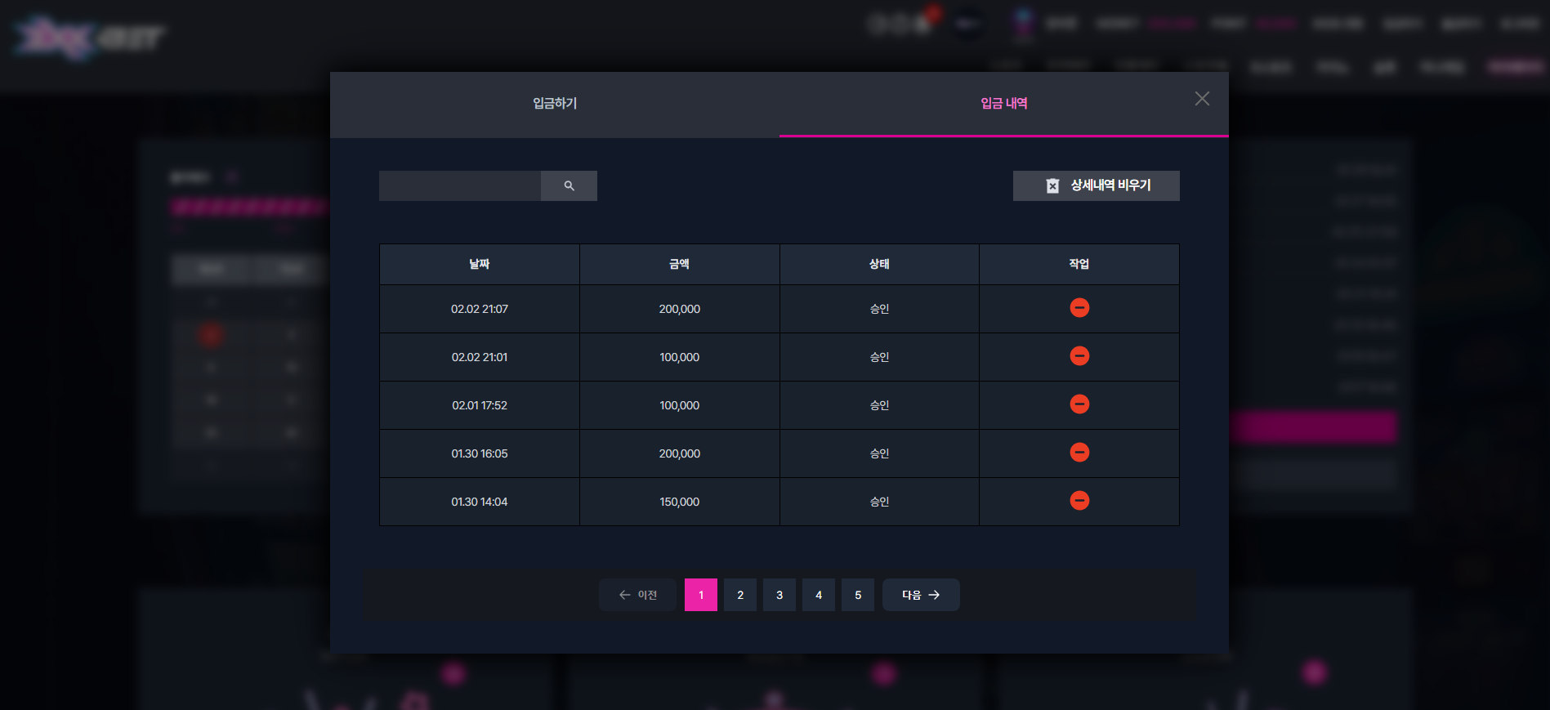The image size is (1550, 710).
Task: Click the 이전 previous page button
Action: pos(637,595)
